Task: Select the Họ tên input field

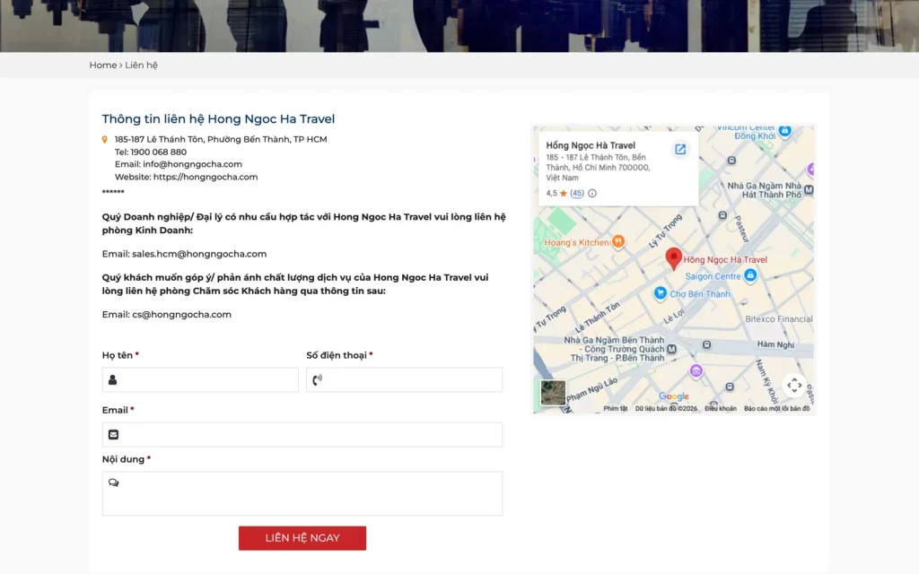Action: [x=200, y=379]
